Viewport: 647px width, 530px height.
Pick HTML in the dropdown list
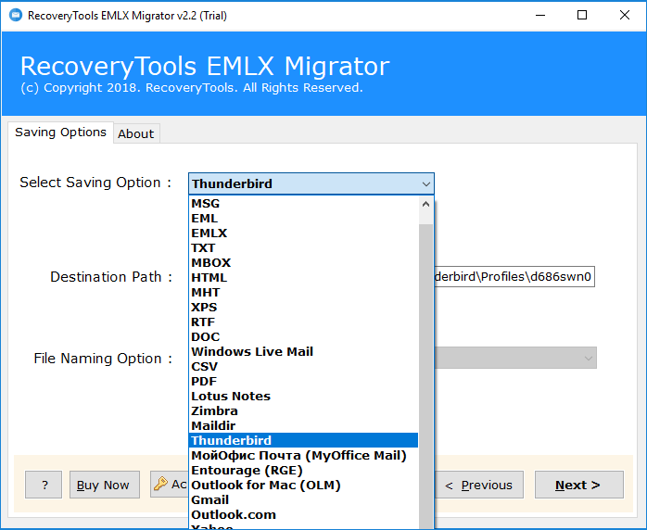304,278
